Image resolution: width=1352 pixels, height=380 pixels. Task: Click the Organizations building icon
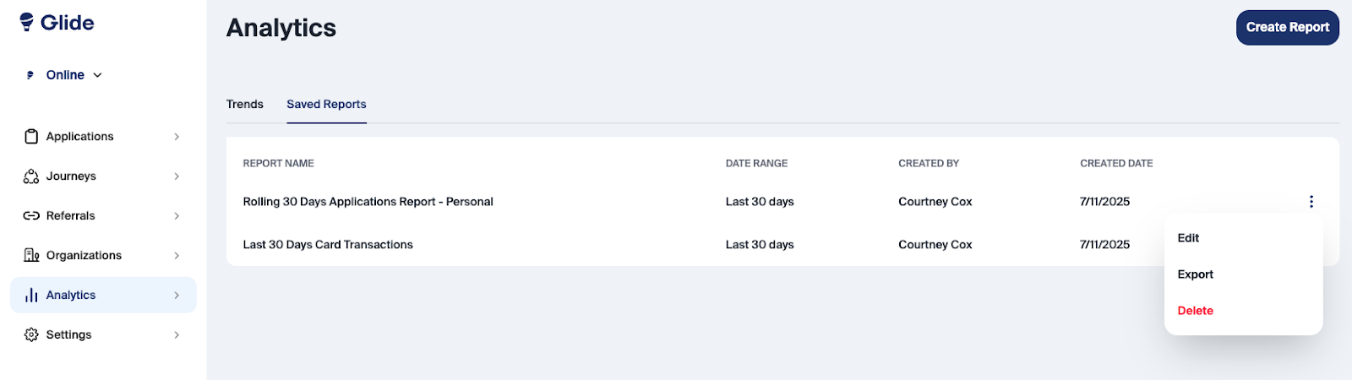(x=31, y=256)
